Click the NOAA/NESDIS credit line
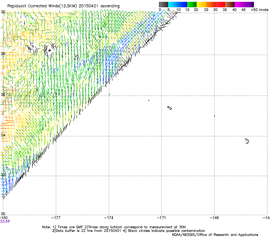Viewport: 270px width, 237px height. pos(215,235)
